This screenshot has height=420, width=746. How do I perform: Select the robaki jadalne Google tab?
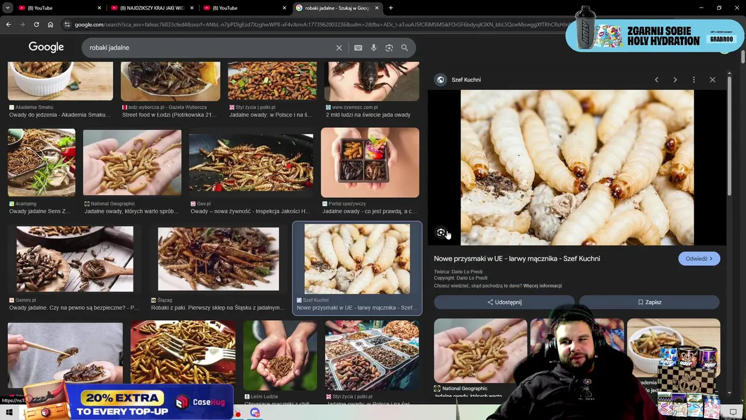(x=337, y=8)
